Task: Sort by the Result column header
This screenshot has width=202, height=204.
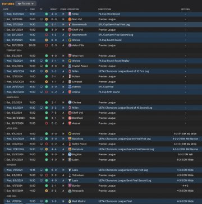Action: pyautogui.click(x=54, y=10)
